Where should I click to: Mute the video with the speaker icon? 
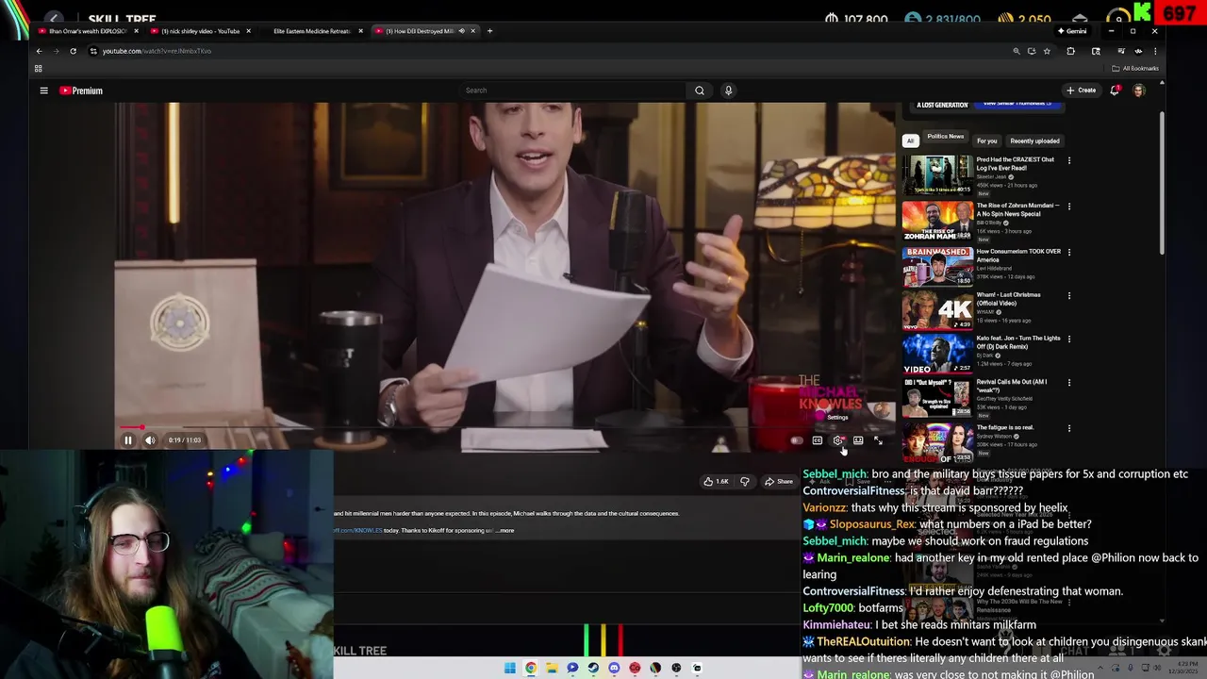click(150, 440)
